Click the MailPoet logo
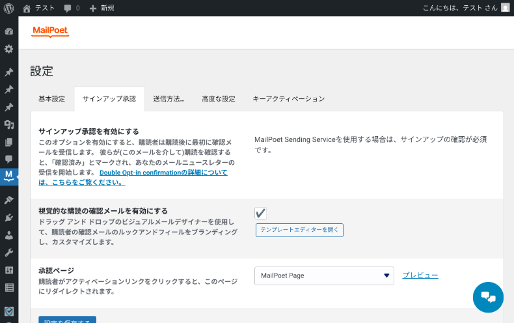The image size is (514, 323). pyautogui.click(x=50, y=31)
